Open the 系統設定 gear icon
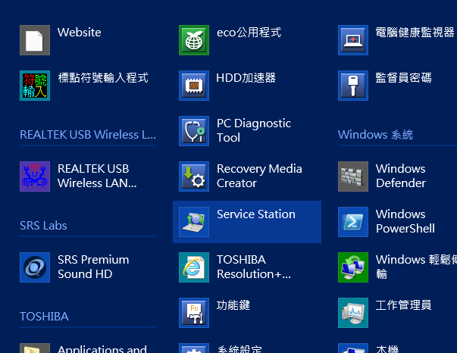Screen dimensions: 457x353 click(194, 348)
